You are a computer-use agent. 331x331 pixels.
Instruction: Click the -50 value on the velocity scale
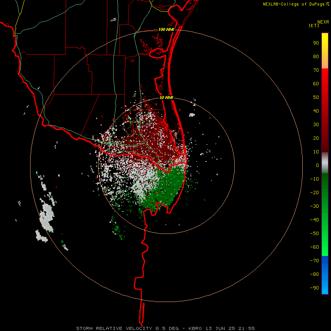pos(314,234)
